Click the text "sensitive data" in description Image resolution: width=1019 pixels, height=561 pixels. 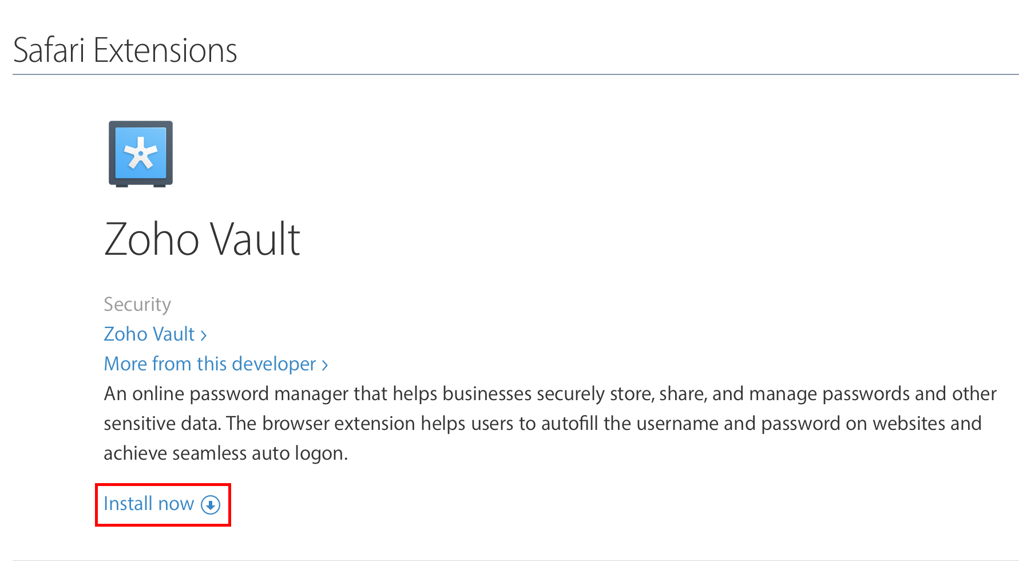point(162,424)
